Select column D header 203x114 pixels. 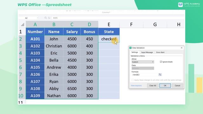click(x=89, y=24)
